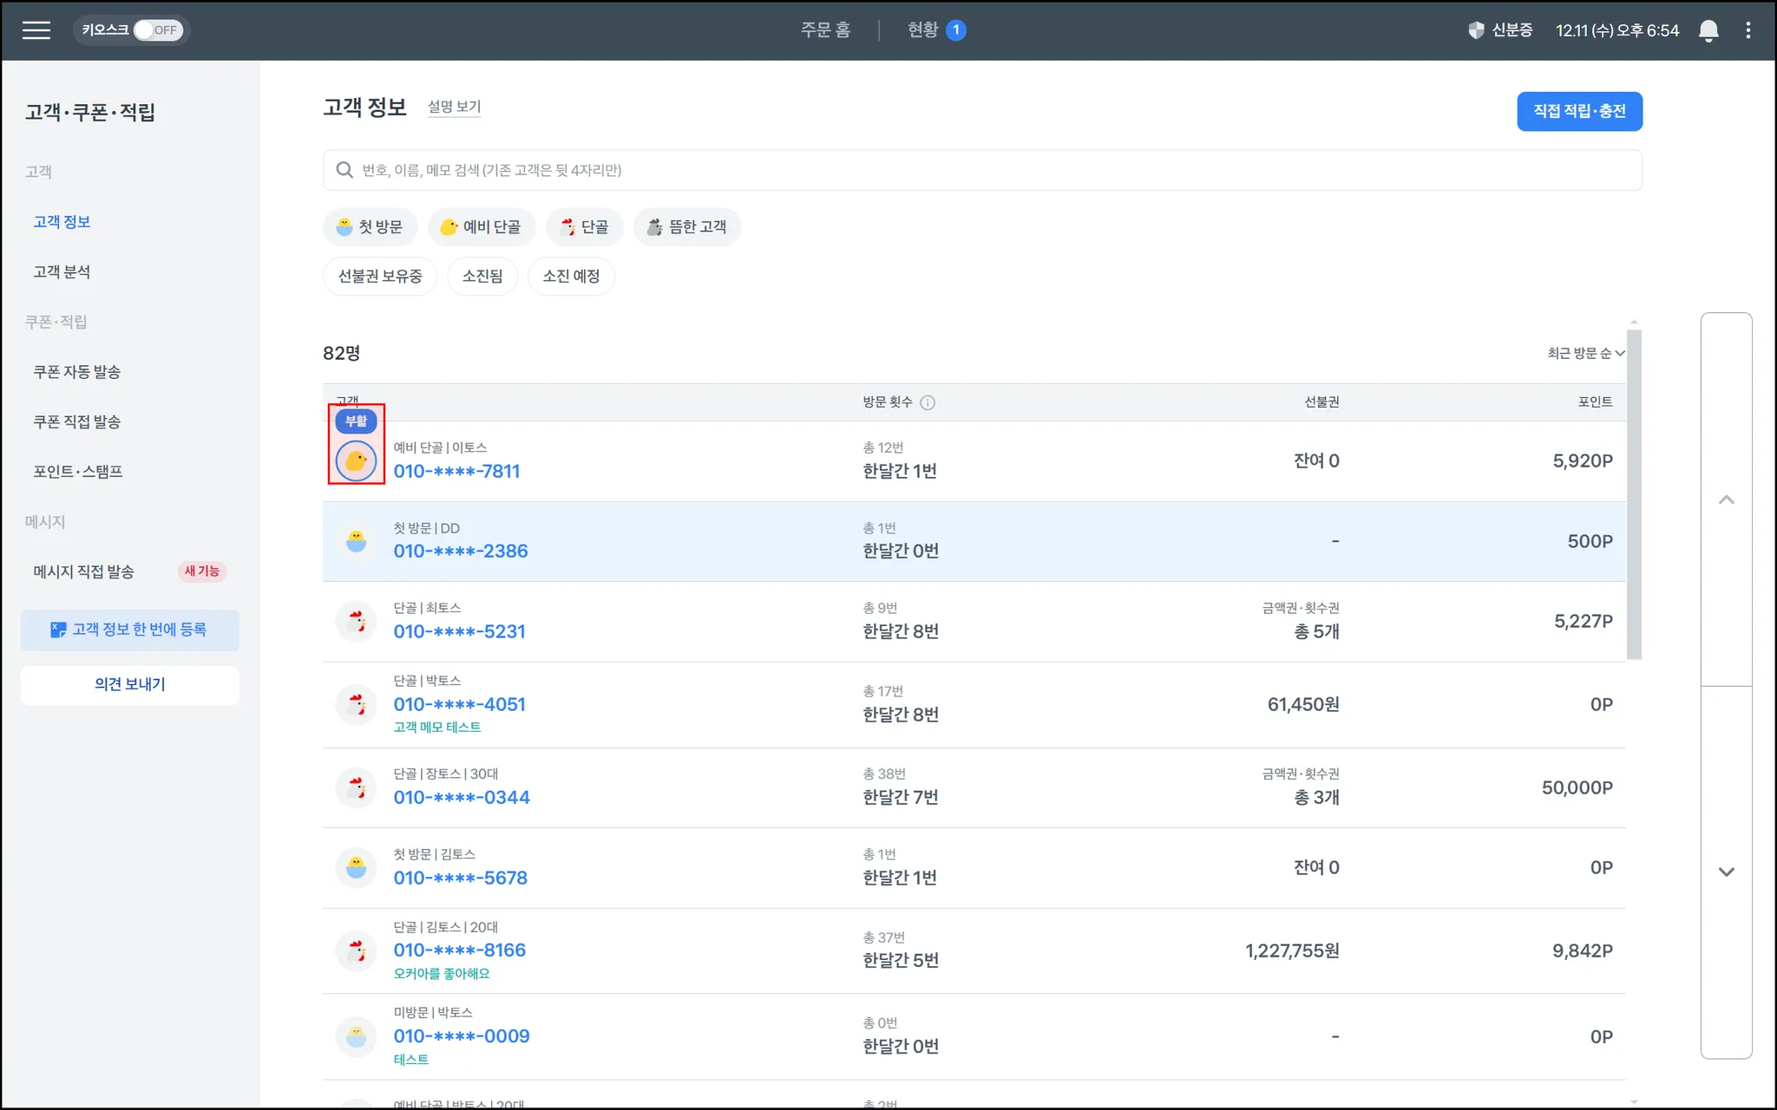Screen dimensions: 1777x1110
Task: Open 고객 분석 in the sidebar
Action: tap(62, 272)
